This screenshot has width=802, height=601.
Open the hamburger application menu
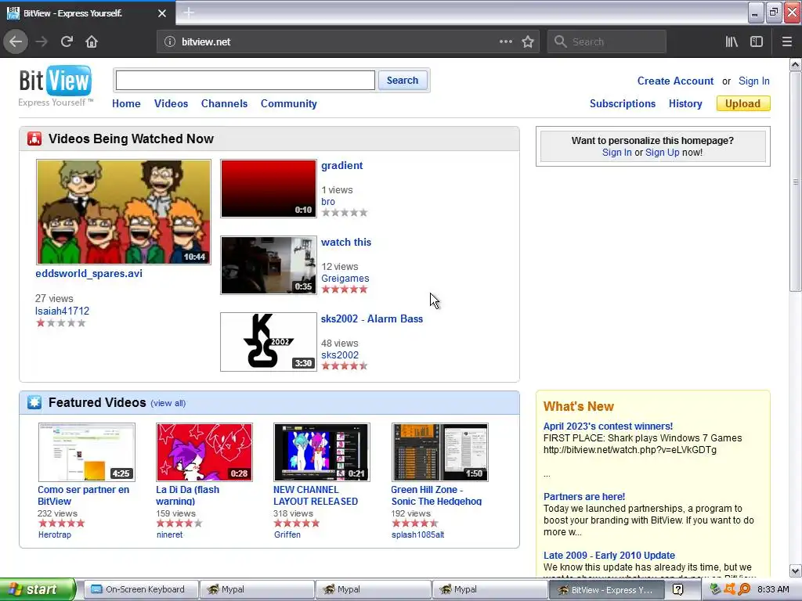787,42
